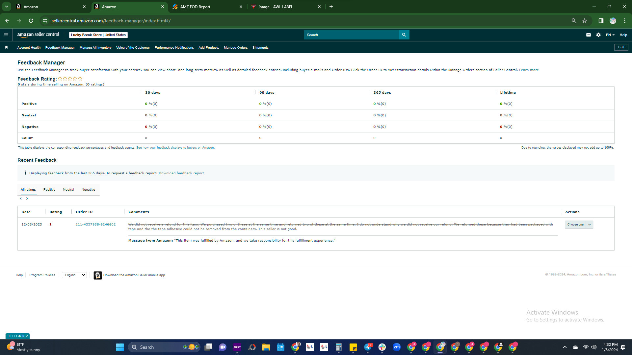
Task: Open the Chrome profile avatar
Action: [x=613, y=21]
